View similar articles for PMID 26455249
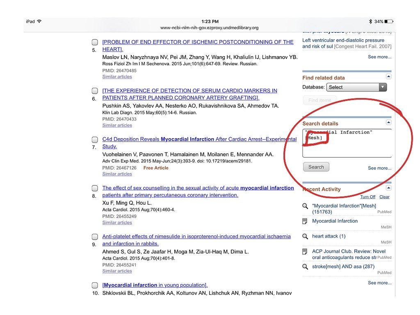 pyautogui.click(x=117, y=222)
